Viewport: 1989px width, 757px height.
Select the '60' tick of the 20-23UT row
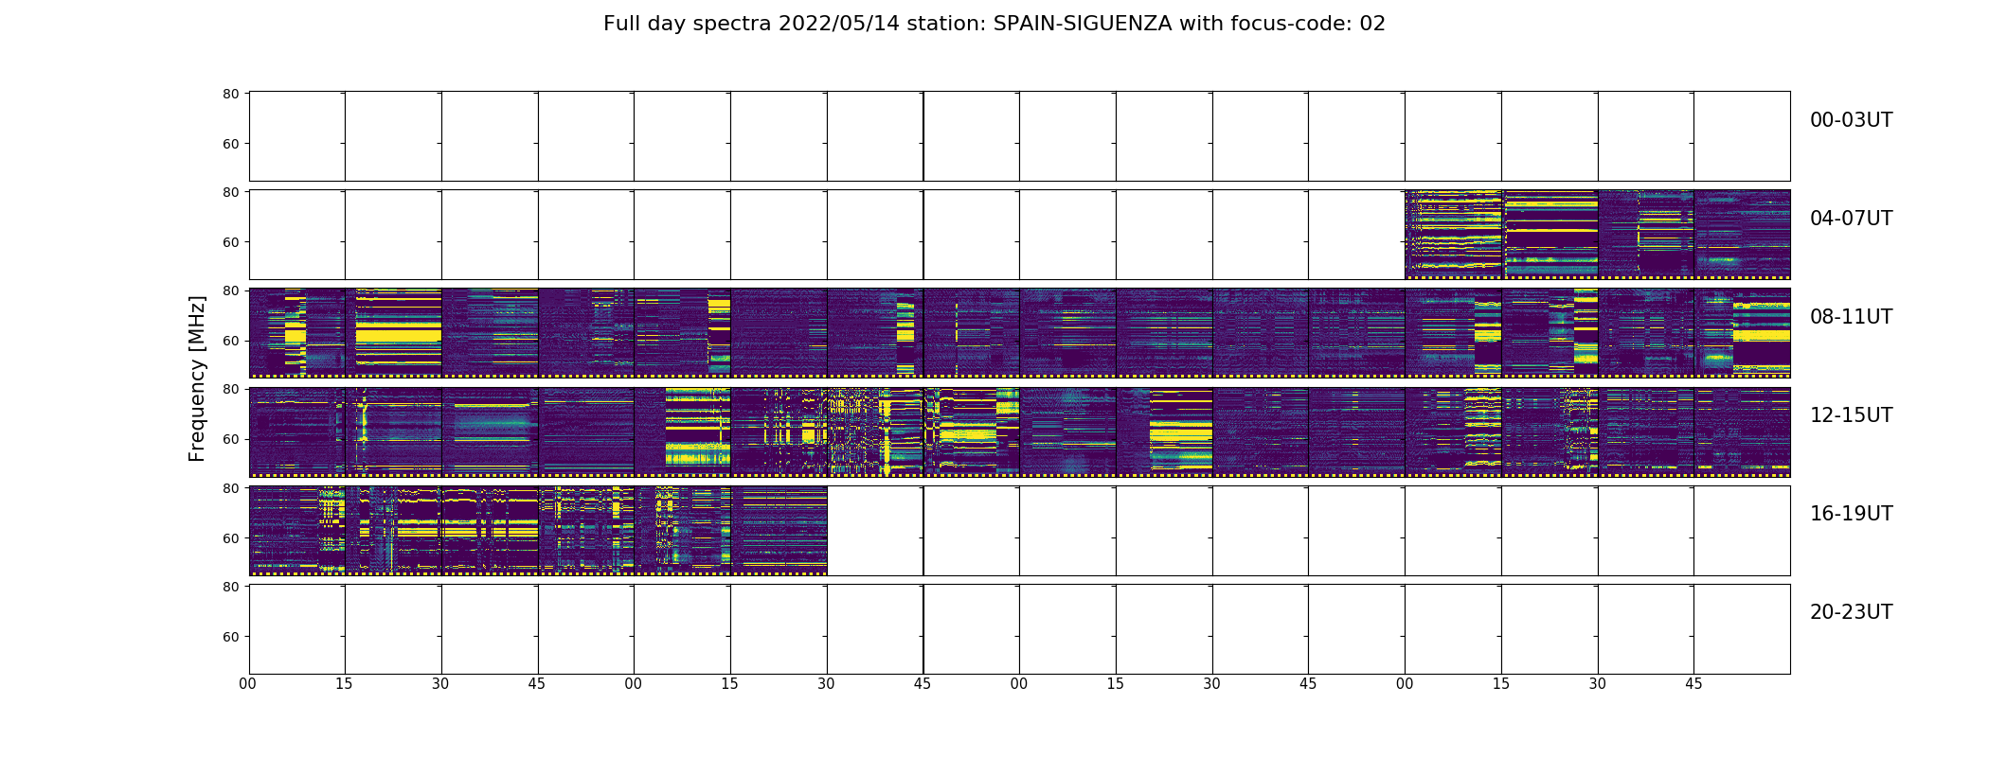[x=230, y=637]
